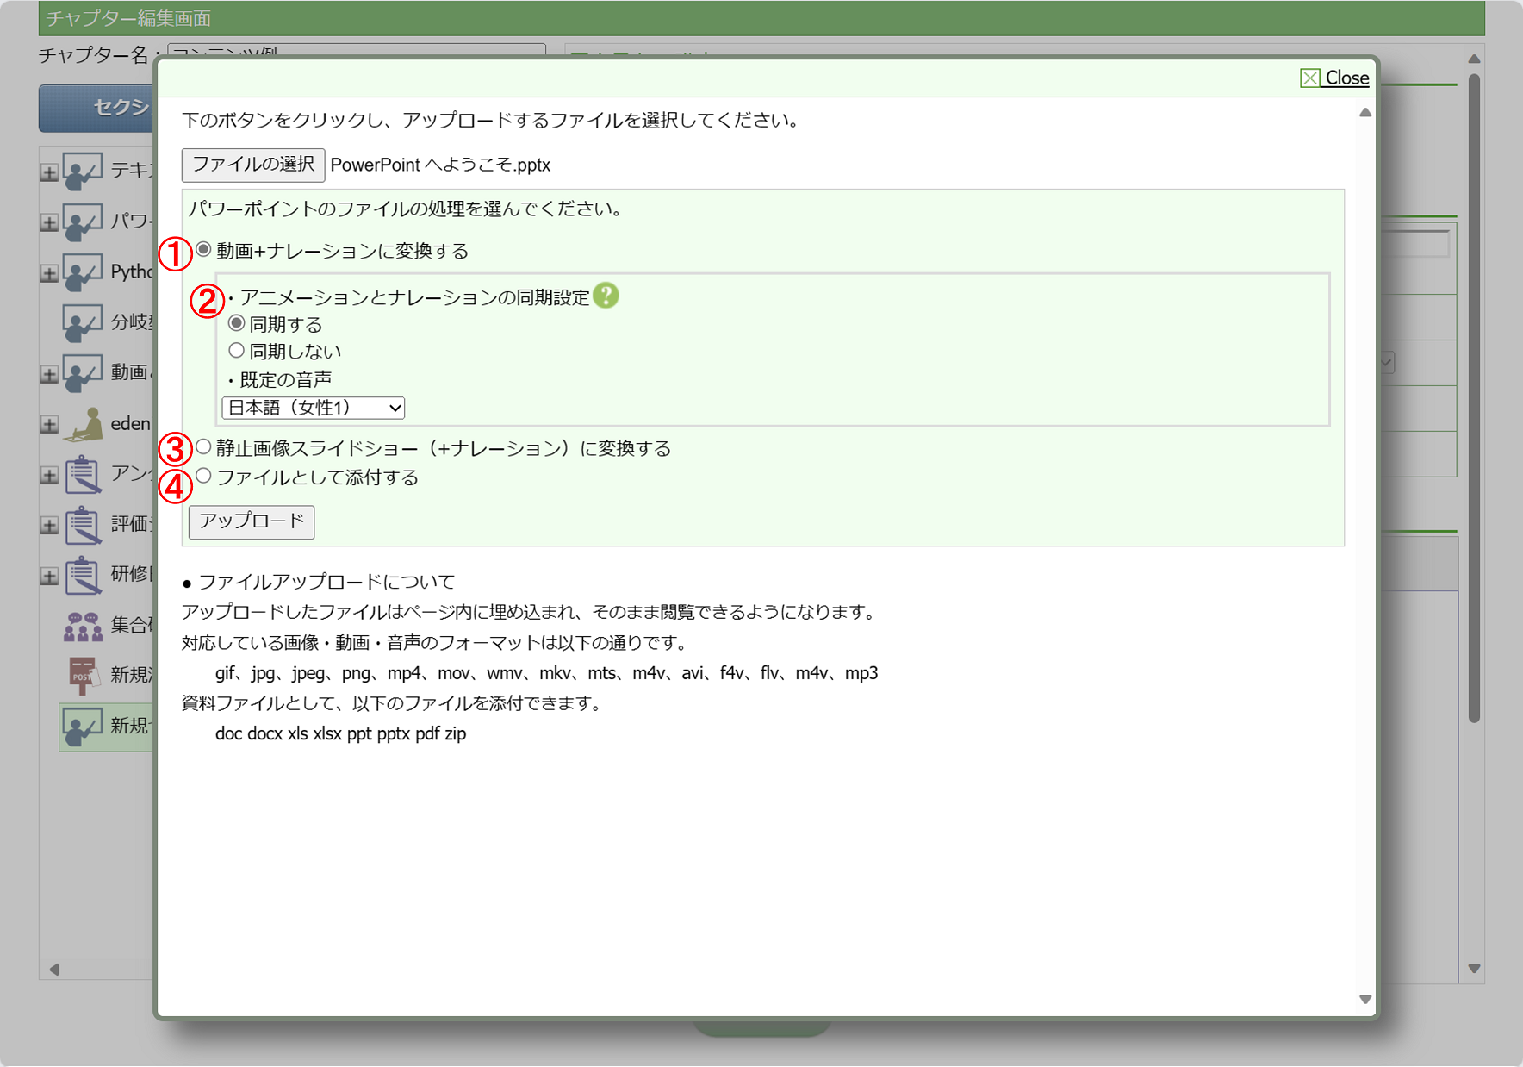Expand the 動画 tree item plus box
This screenshot has width=1523, height=1067.
pyautogui.click(x=49, y=374)
